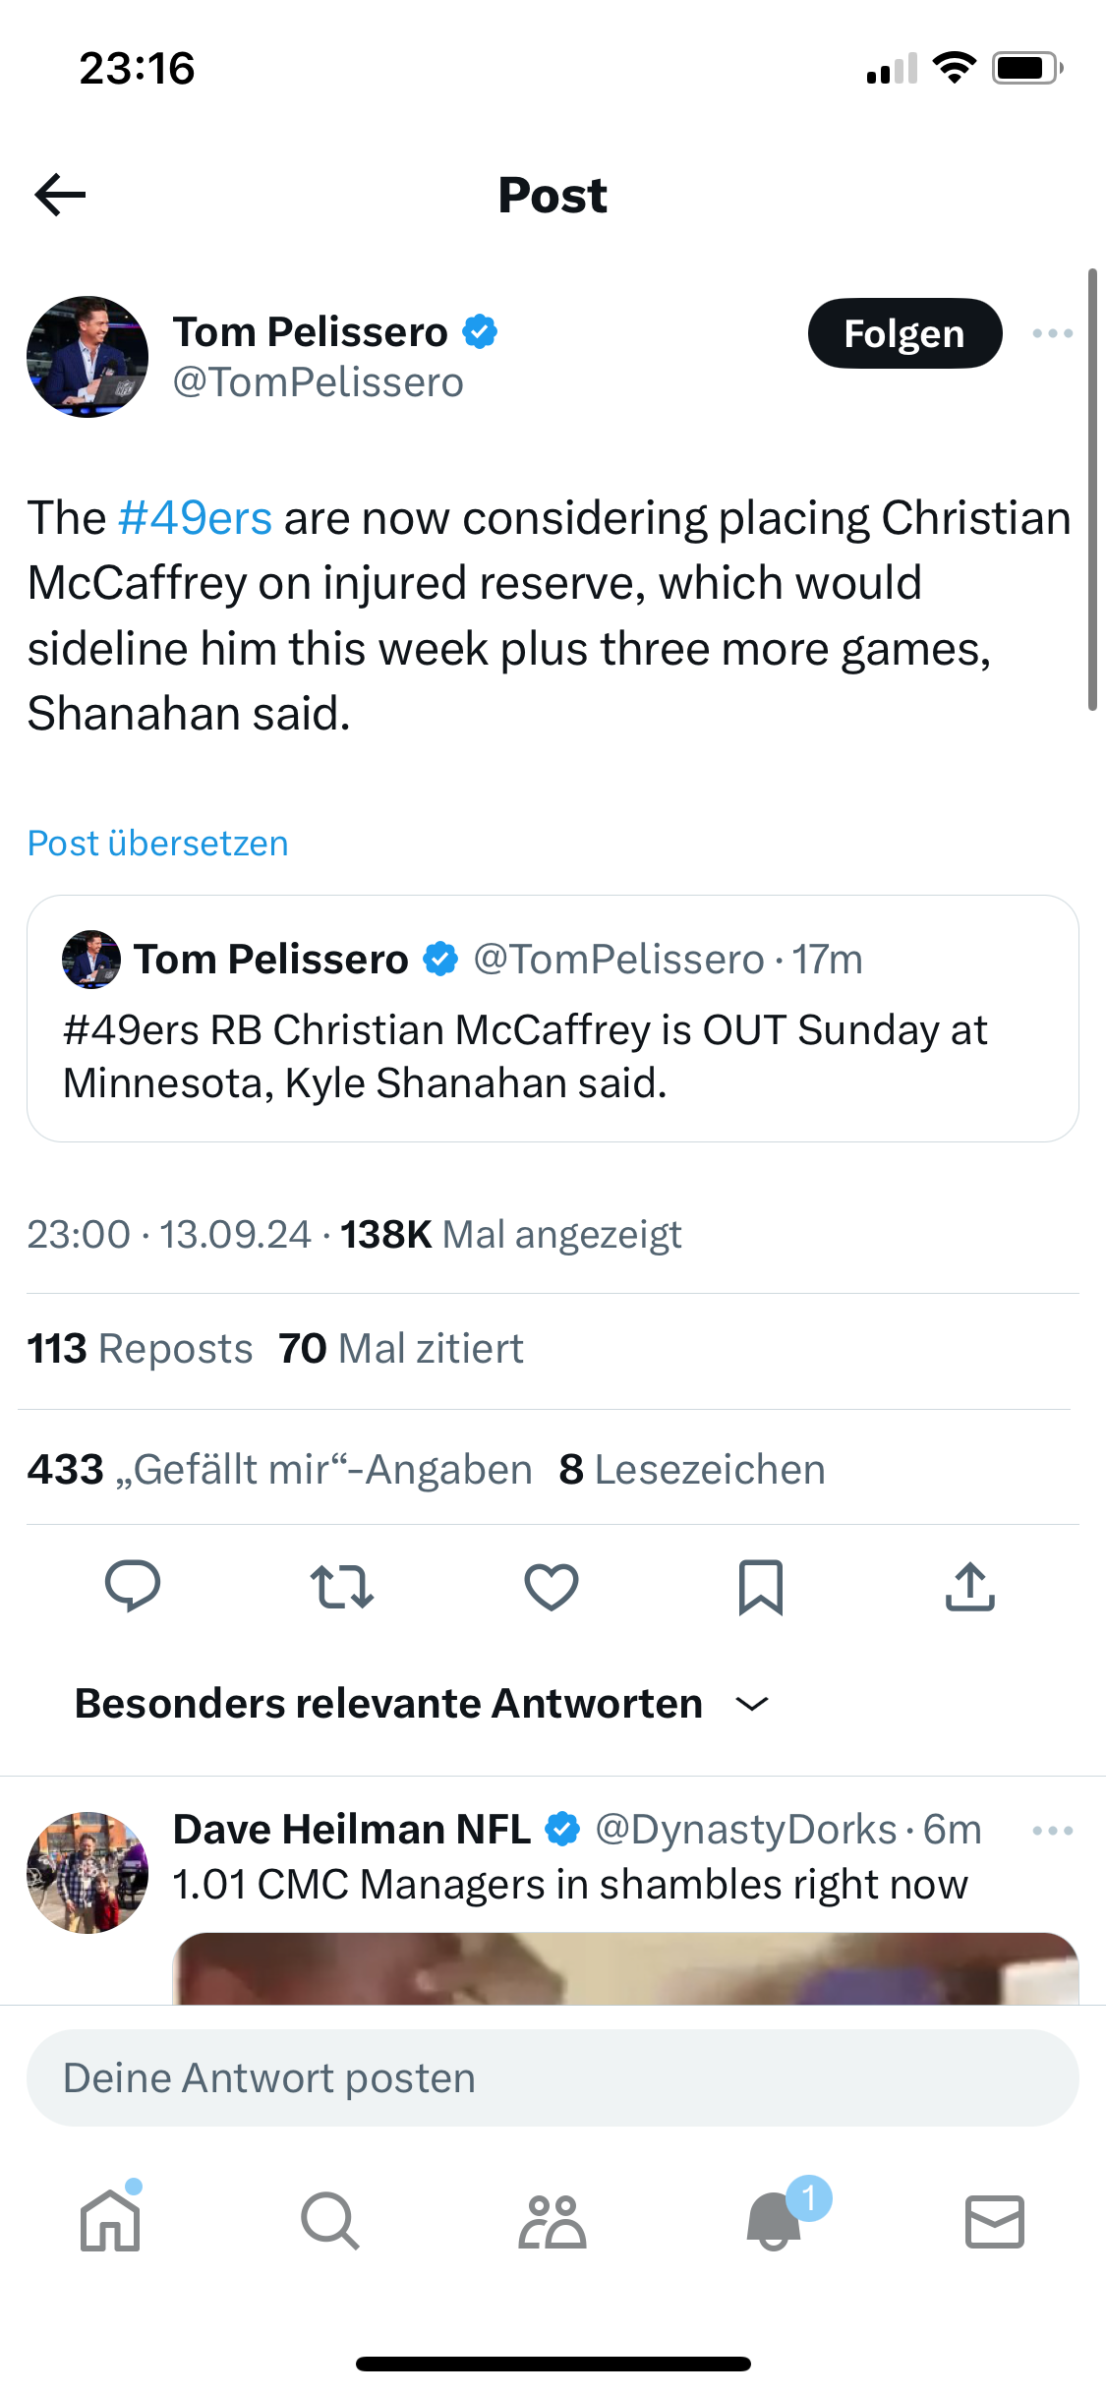Open the quoted McCaffrey OUT Sunday post
Screen dimensions: 1106x2395
(553, 1057)
